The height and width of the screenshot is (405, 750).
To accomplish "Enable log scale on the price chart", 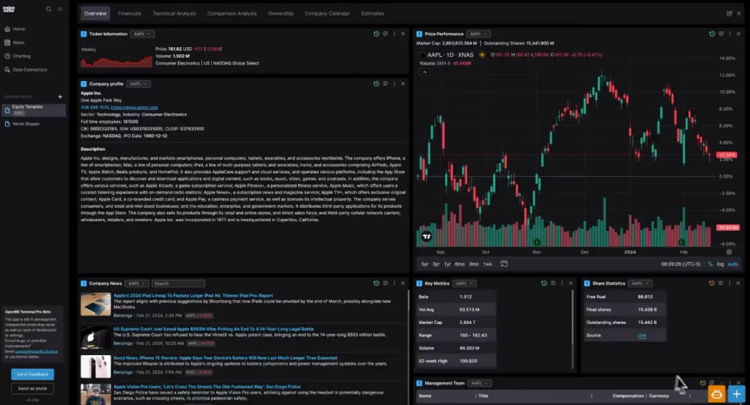I will [x=721, y=264].
